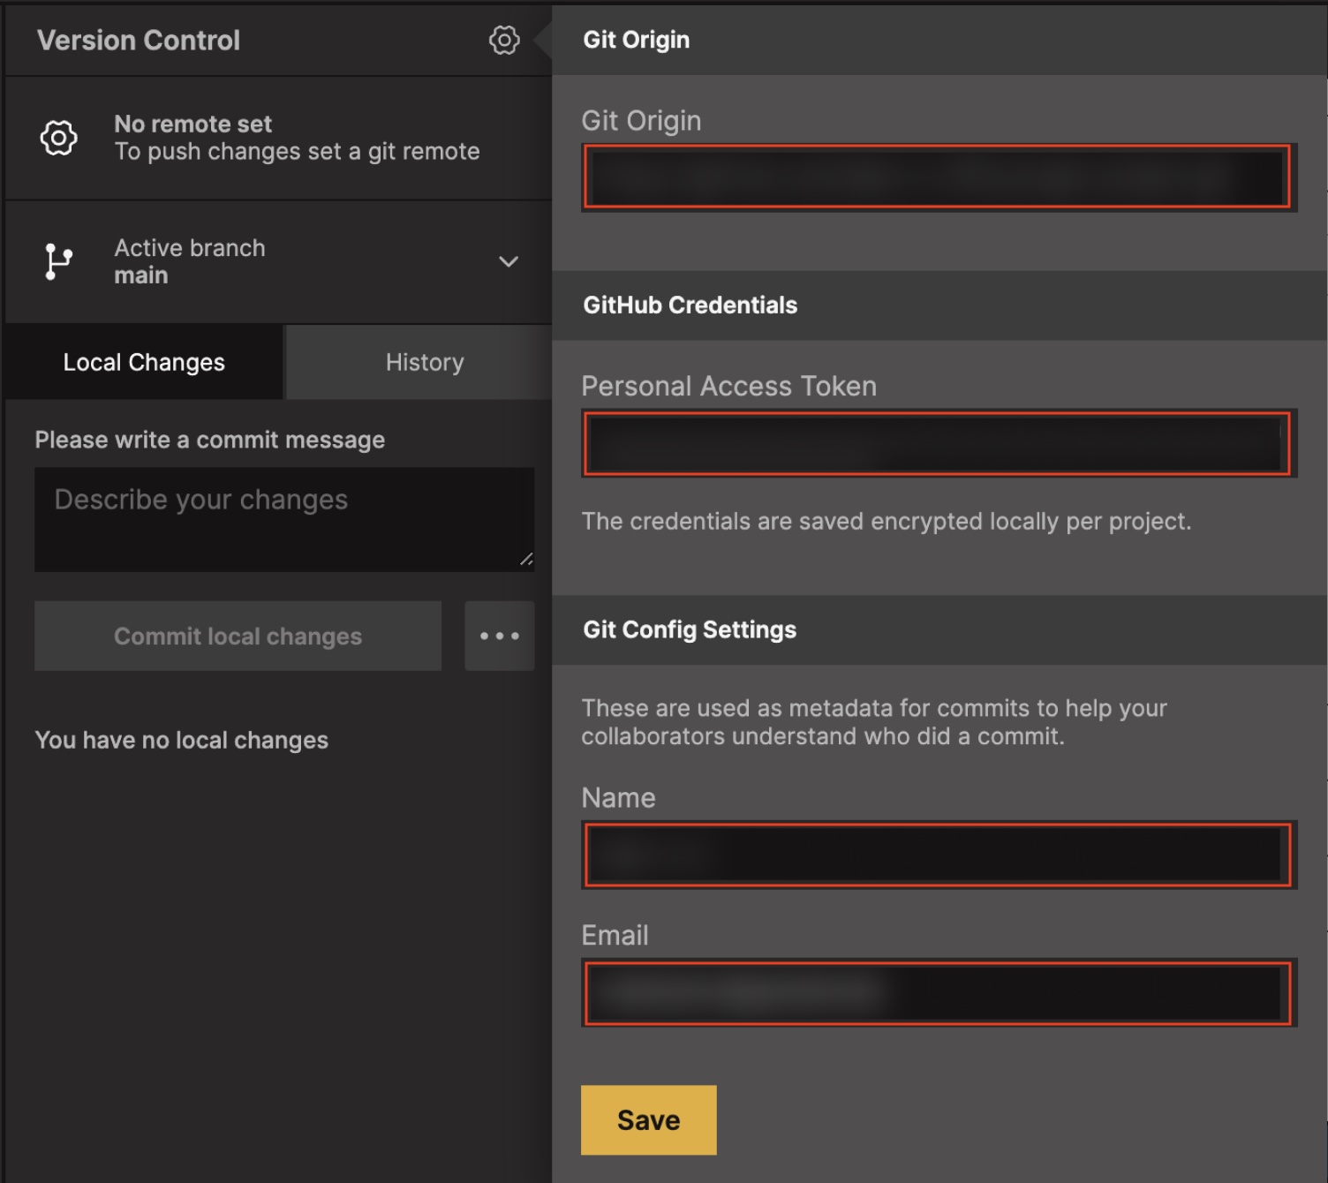This screenshot has height=1183, width=1328.
Task: Select the Email input field
Action: [x=937, y=992]
